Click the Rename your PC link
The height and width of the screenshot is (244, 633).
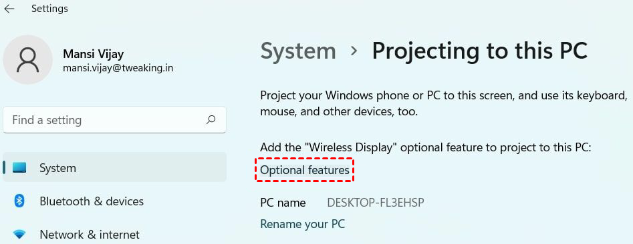[303, 224]
